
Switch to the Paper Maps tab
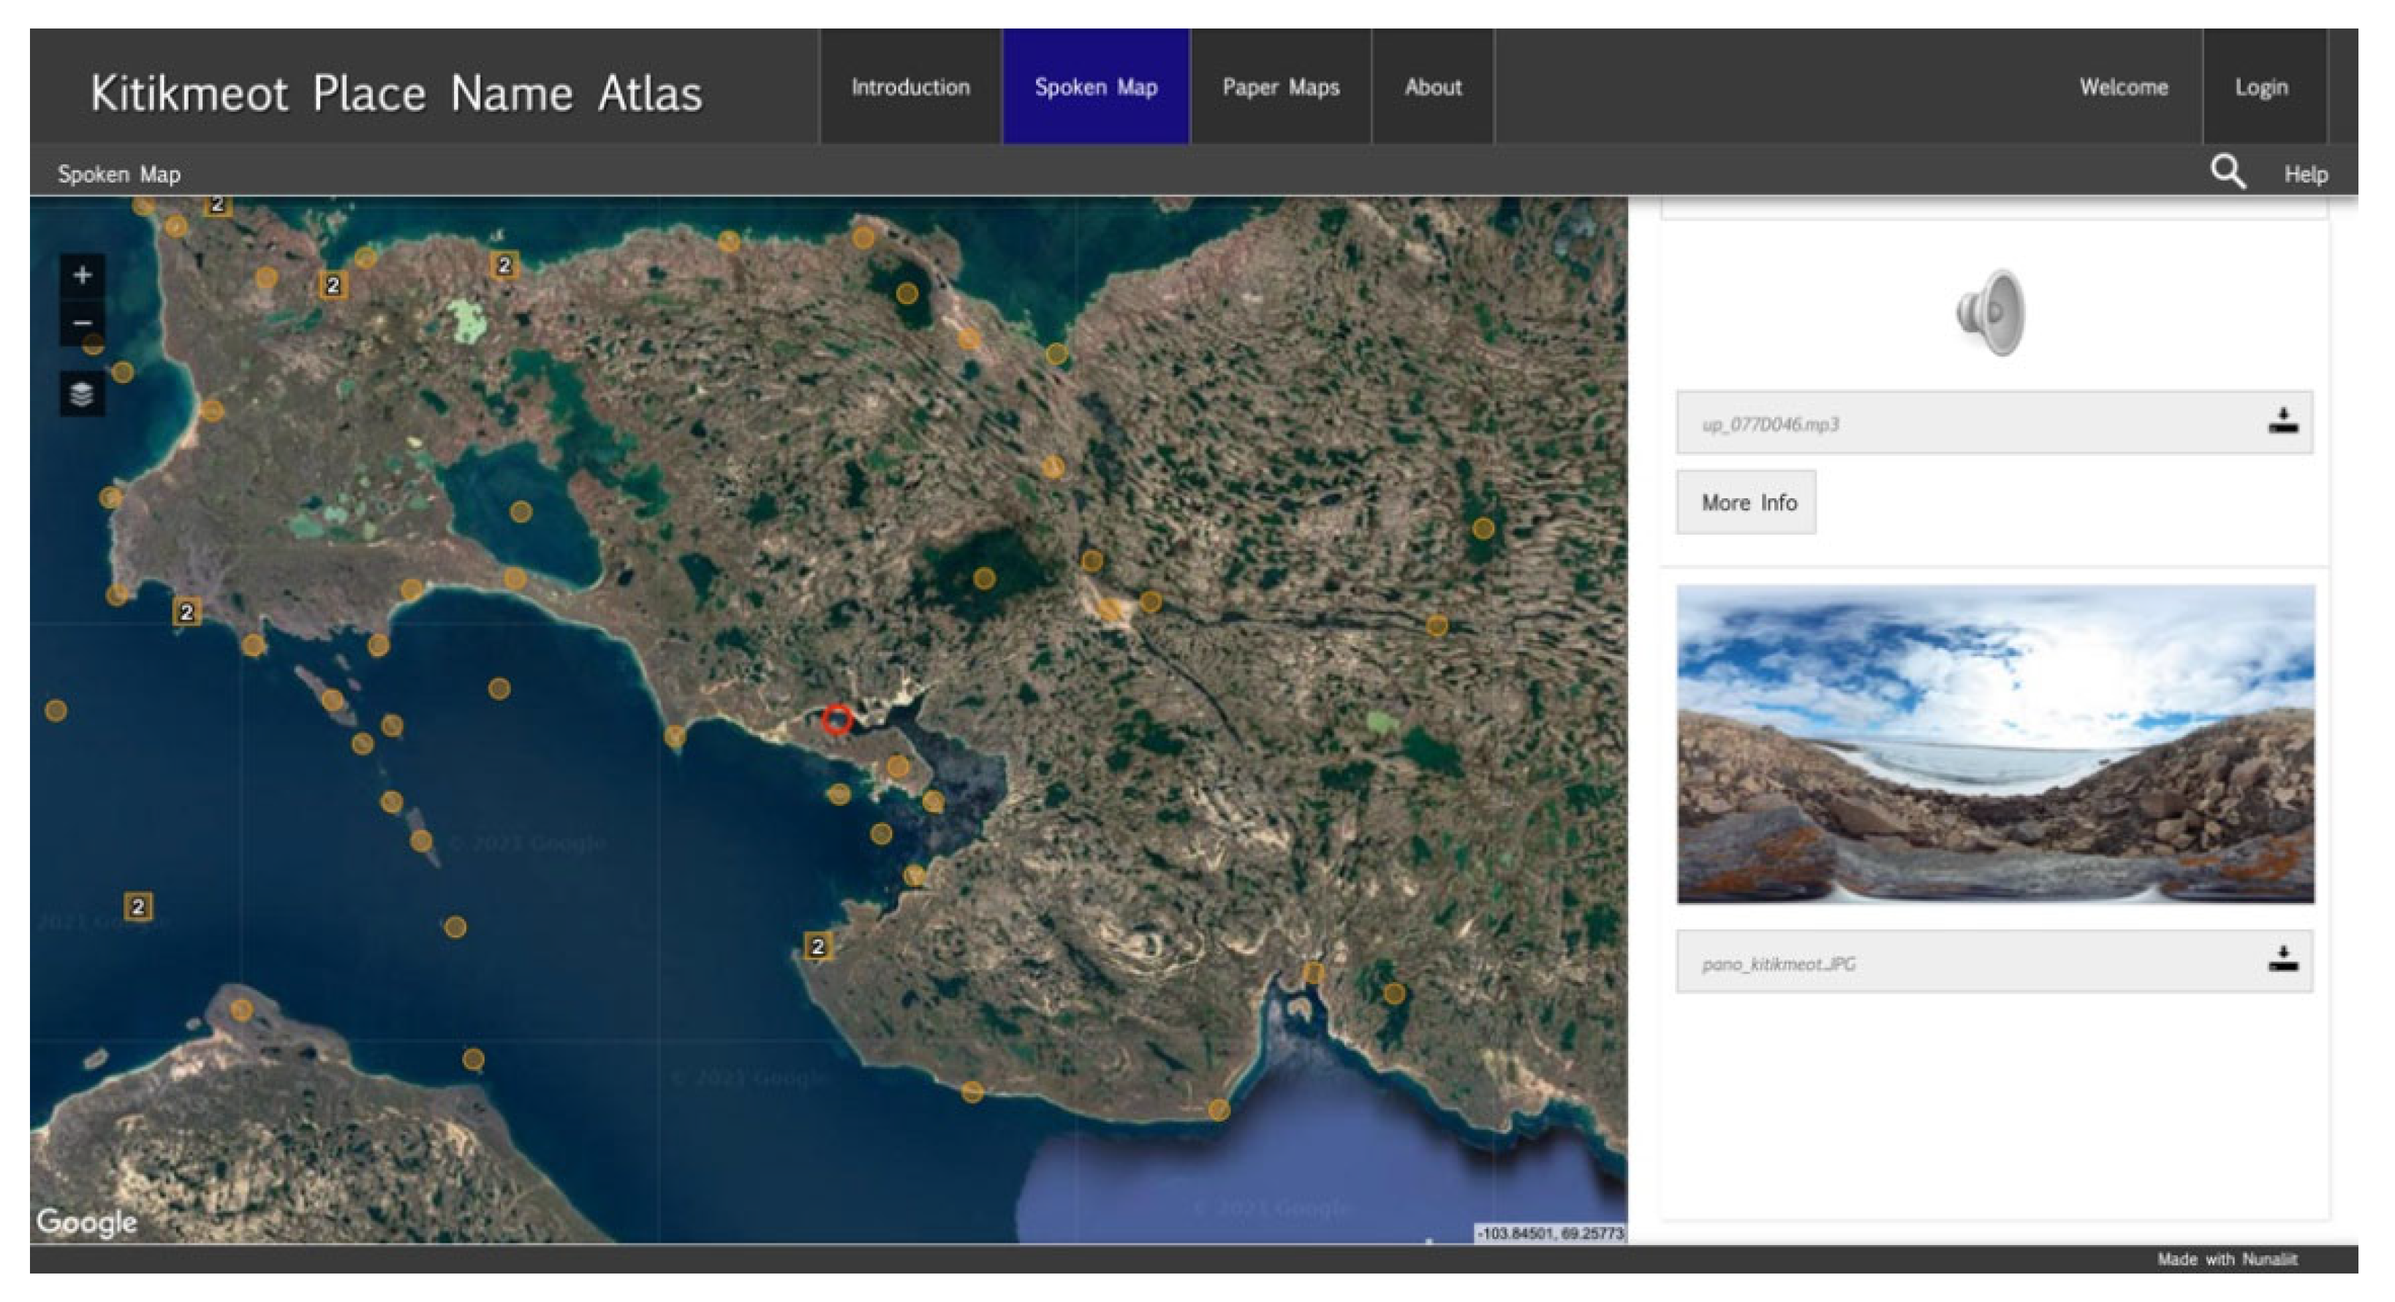[1279, 88]
